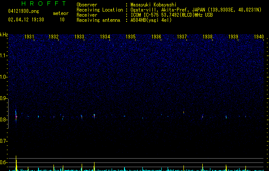Click the Observer label
269x171 pixels.
[87, 5]
